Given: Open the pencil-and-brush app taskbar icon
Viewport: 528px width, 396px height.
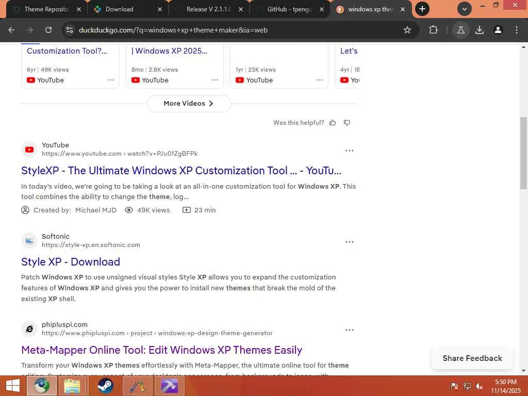Looking at the screenshot, I should click(137, 386).
